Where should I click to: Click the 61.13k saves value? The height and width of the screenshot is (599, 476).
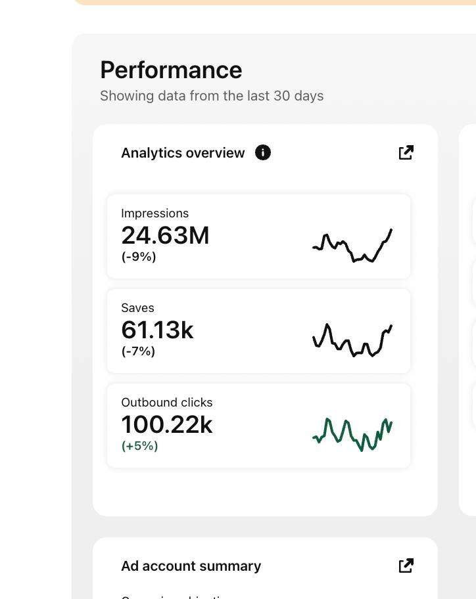tap(157, 330)
